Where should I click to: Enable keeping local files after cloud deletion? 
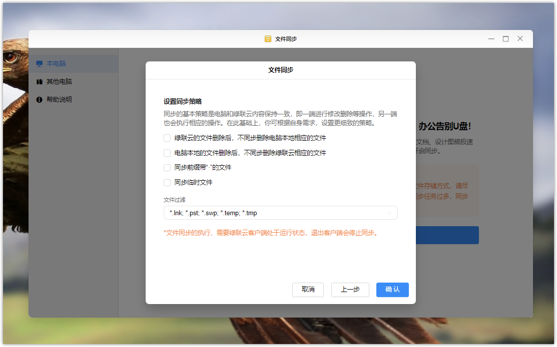pyautogui.click(x=167, y=138)
